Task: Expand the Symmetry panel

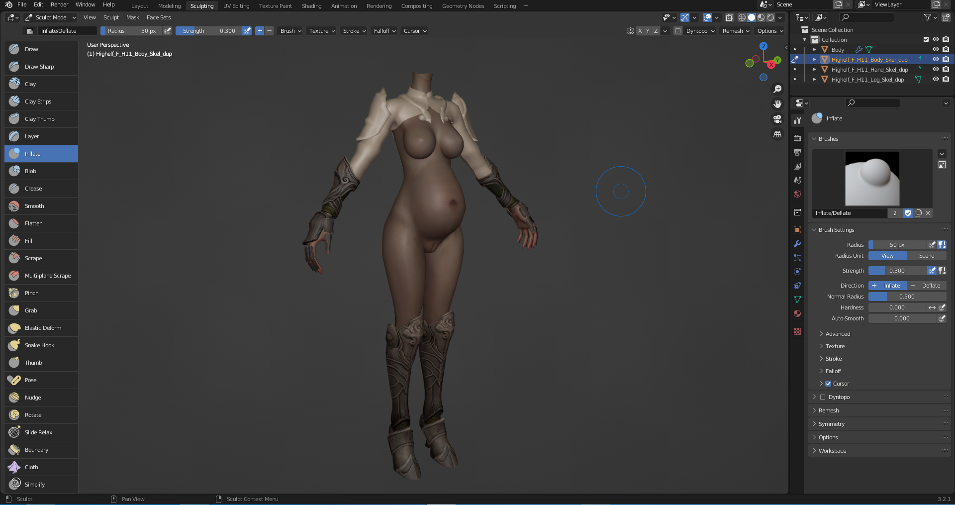Action: click(x=832, y=424)
